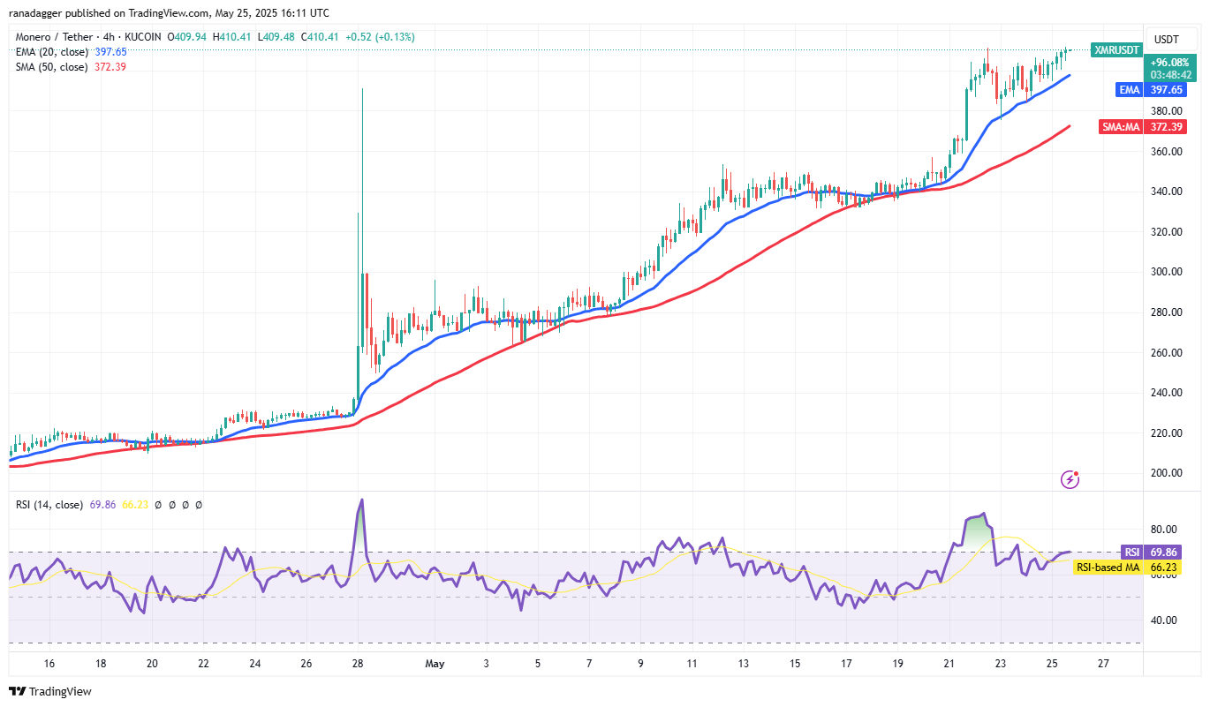The image size is (1210, 707).
Task: Click the blue 397.65 EMA legend value
Action: (109, 52)
